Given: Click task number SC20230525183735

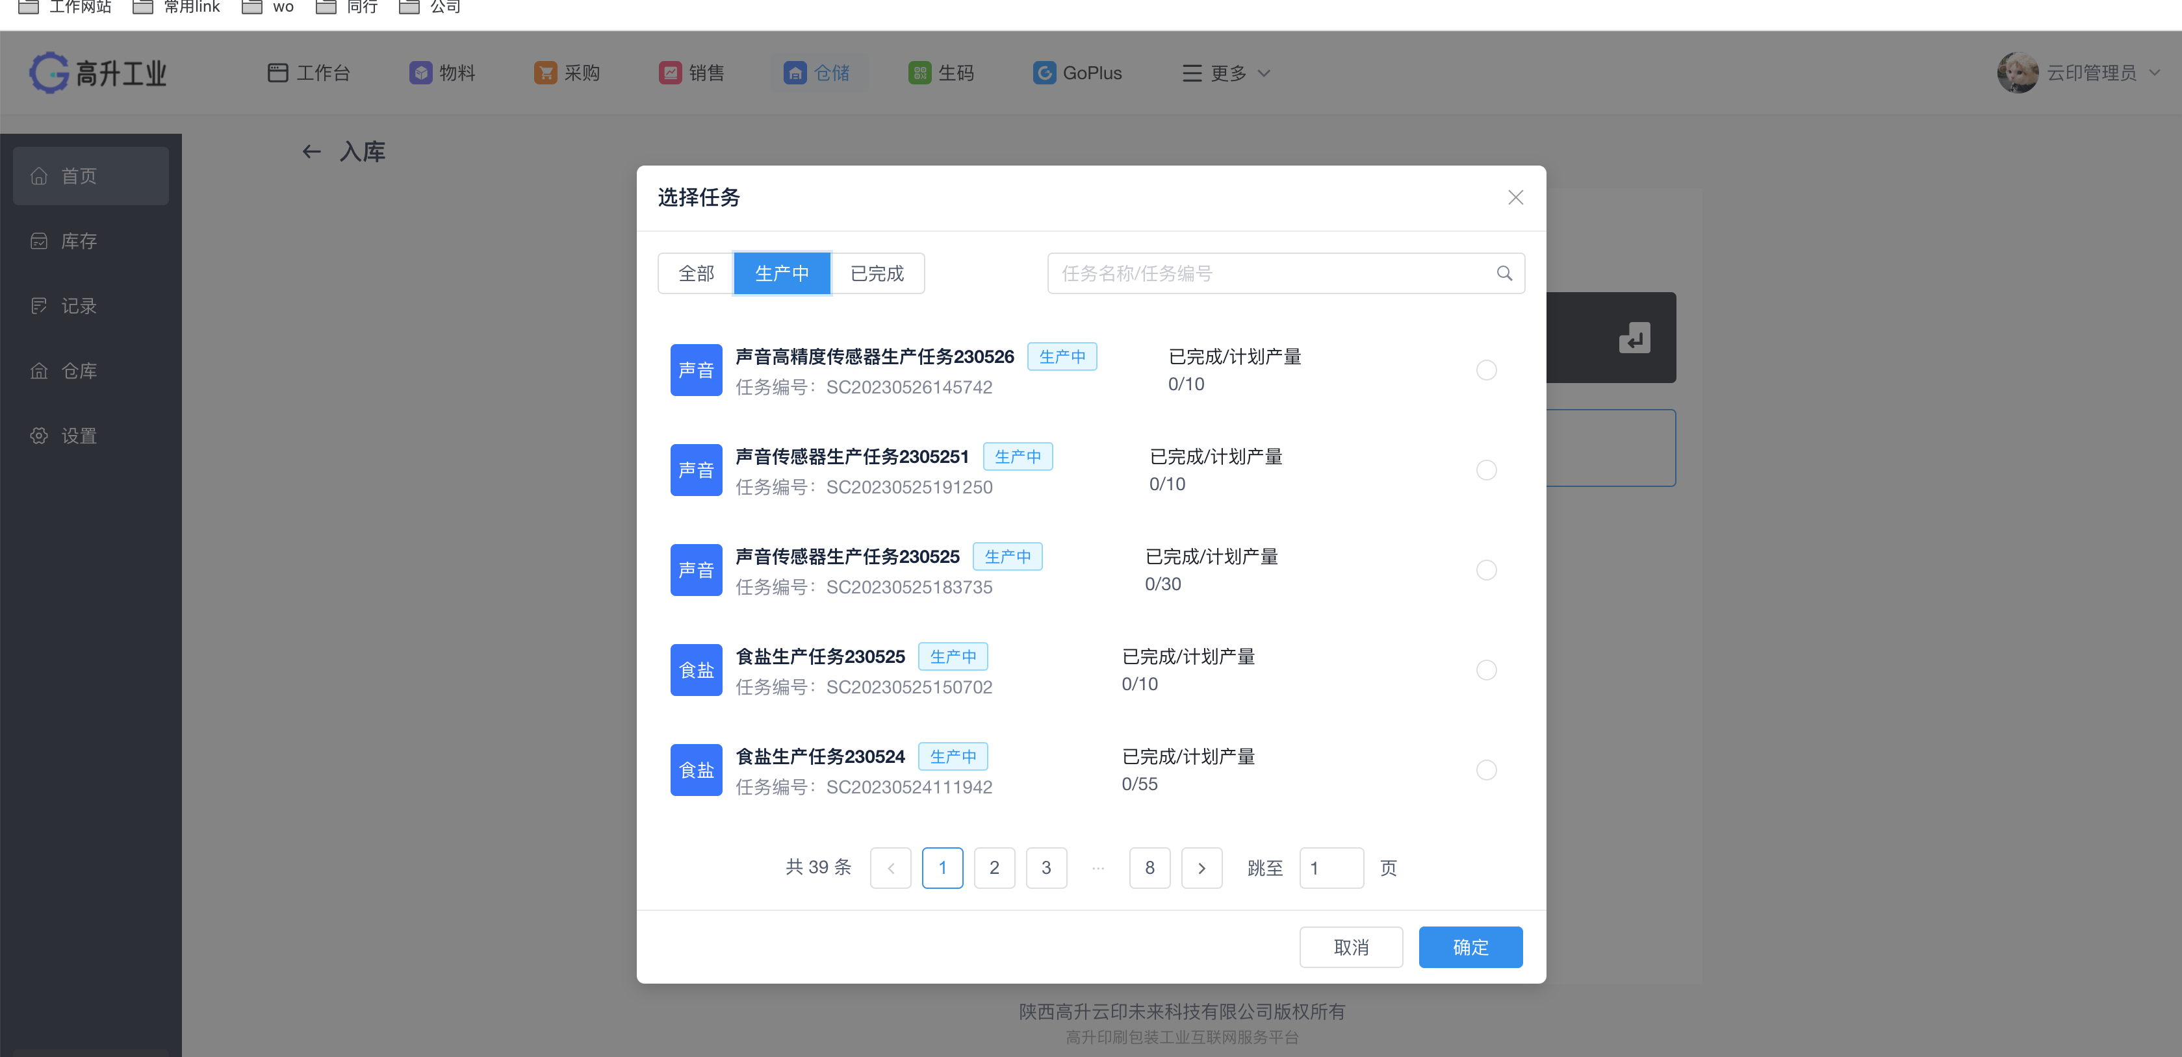Looking at the screenshot, I should (909, 586).
